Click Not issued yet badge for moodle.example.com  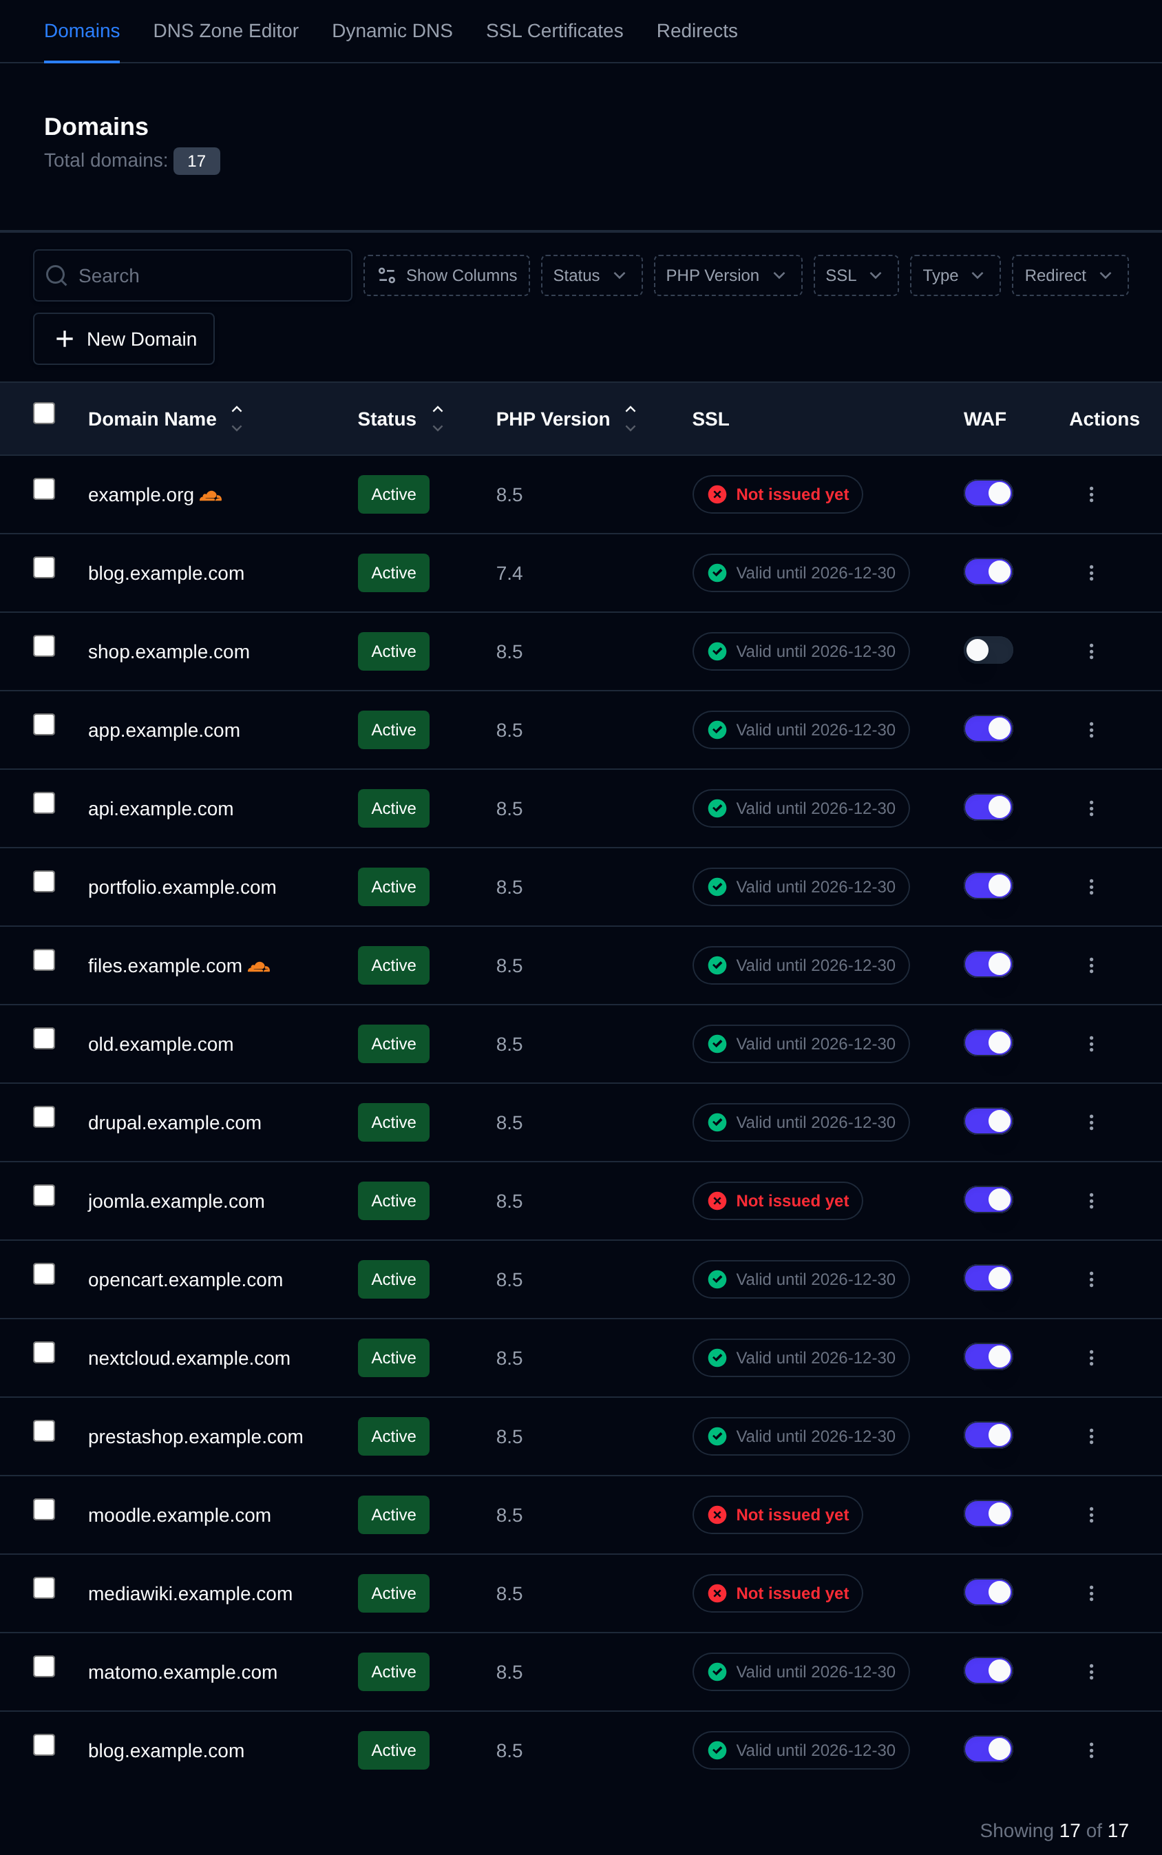(x=777, y=1514)
